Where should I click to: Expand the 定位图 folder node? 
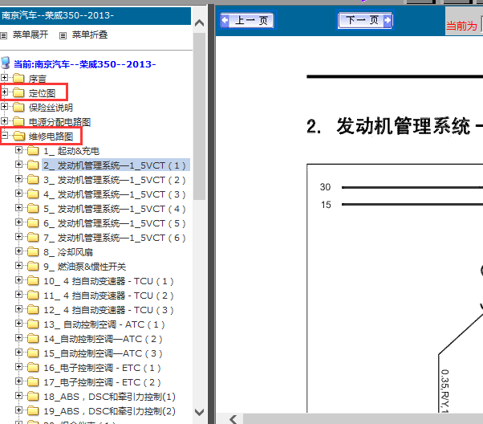[4, 92]
